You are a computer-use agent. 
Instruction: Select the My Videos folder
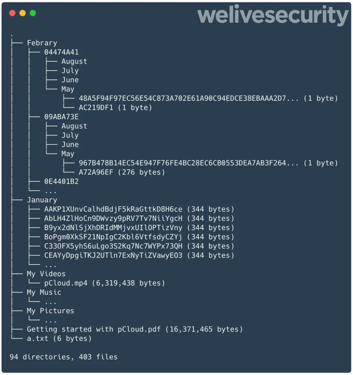(x=46, y=274)
